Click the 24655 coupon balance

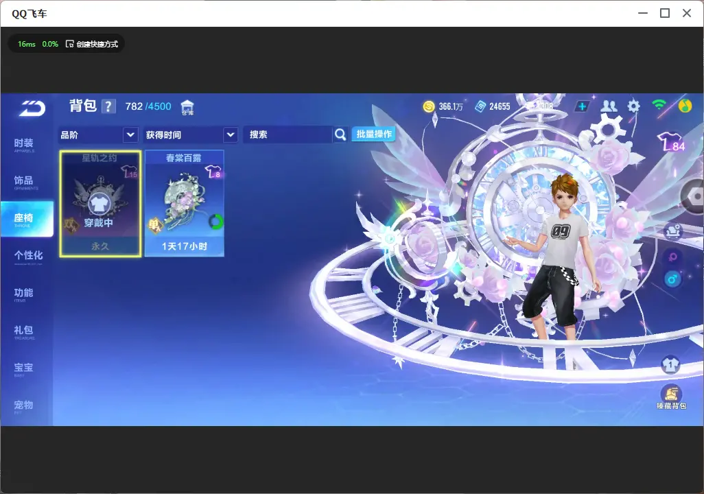(x=500, y=106)
